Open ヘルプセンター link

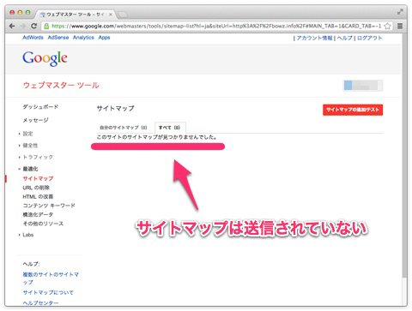pos(40,302)
